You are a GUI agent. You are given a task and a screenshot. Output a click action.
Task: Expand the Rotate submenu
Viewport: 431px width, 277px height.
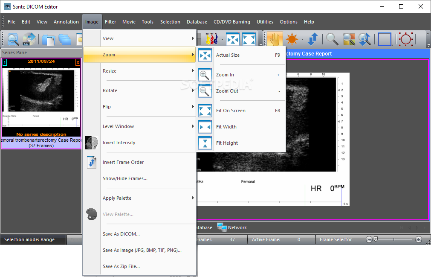pyautogui.click(x=139, y=90)
